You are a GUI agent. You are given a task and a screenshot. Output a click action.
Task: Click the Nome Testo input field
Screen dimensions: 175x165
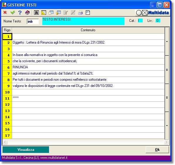(x=33, y=22)
